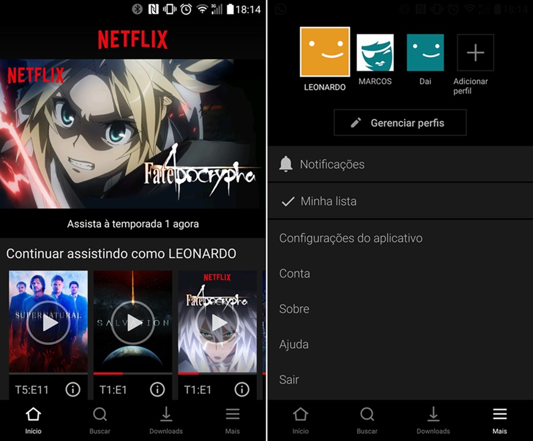Play Fate/Apocrypha in continue watching row
The height and width of the screenshot is (441, 533).
point(217,323)
